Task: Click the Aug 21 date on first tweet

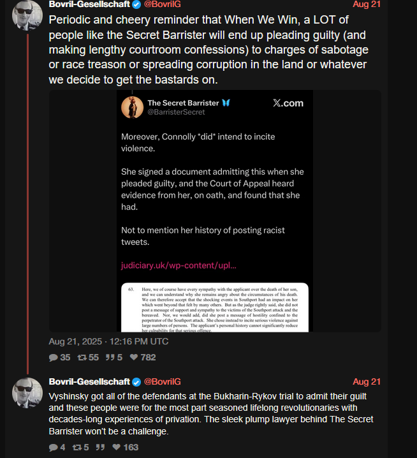Action: 367,4
